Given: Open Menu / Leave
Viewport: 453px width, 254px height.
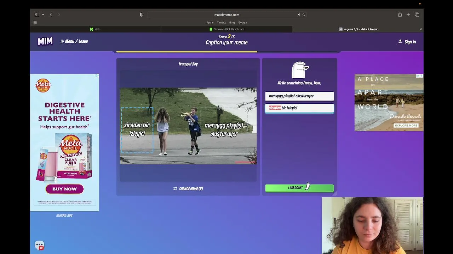Looking at the screenshot, I should pos(74,41).
